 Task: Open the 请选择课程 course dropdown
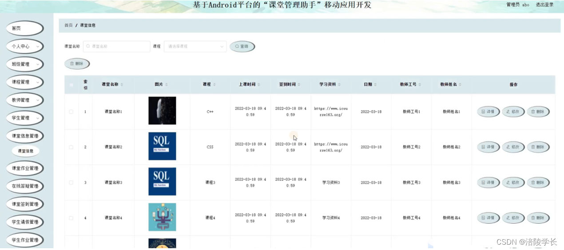[x=195, y=46]
